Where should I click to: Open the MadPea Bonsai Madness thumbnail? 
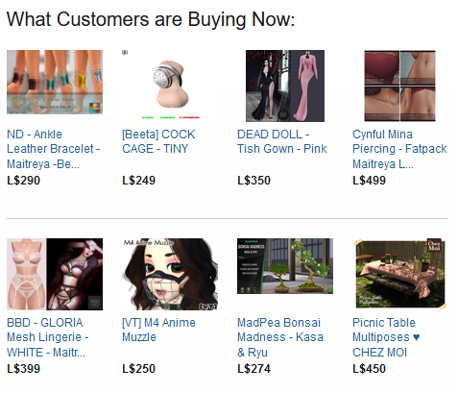285,266
